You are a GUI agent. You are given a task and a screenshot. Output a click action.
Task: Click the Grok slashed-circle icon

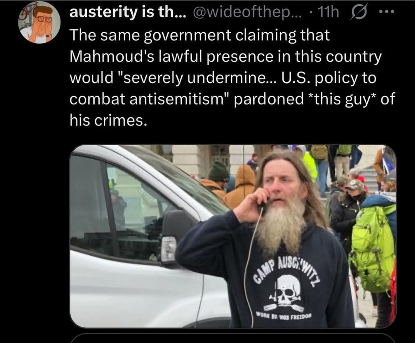point(359,13)
